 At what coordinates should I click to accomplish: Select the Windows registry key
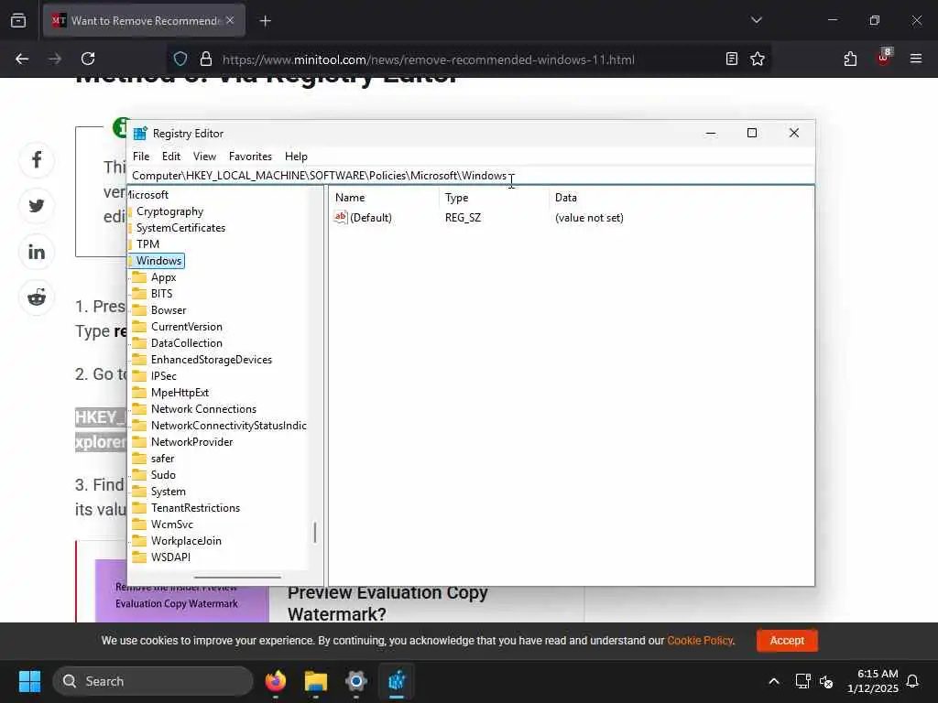(x=158, y=261)
